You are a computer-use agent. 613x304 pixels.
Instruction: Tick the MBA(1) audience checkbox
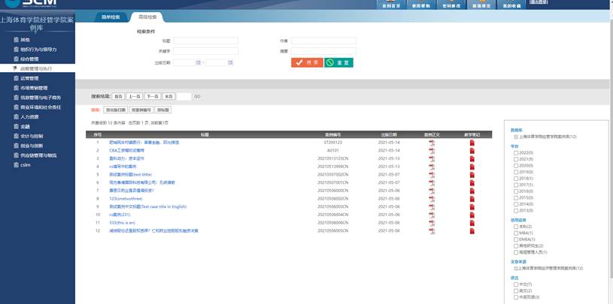tap(516, 233)
